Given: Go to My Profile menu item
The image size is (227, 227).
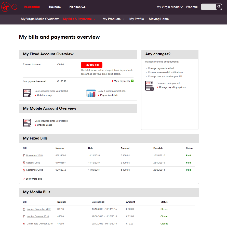Looking at the screenshot, I should point(137,19).
